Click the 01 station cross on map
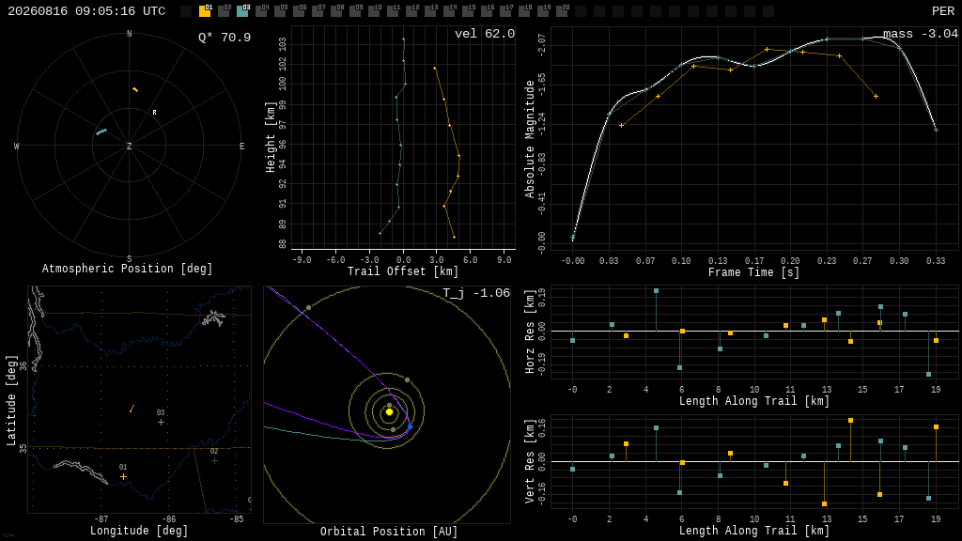 tap(123, 476)
